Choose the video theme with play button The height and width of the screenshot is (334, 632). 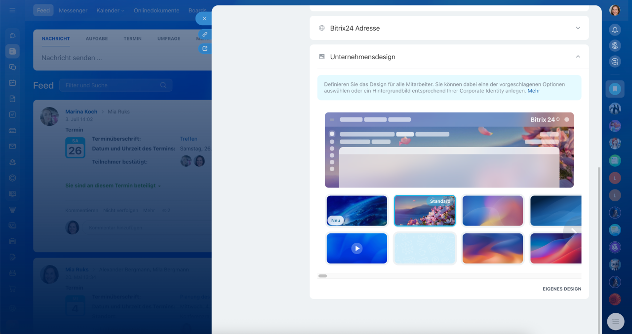[x=356, y=248]
